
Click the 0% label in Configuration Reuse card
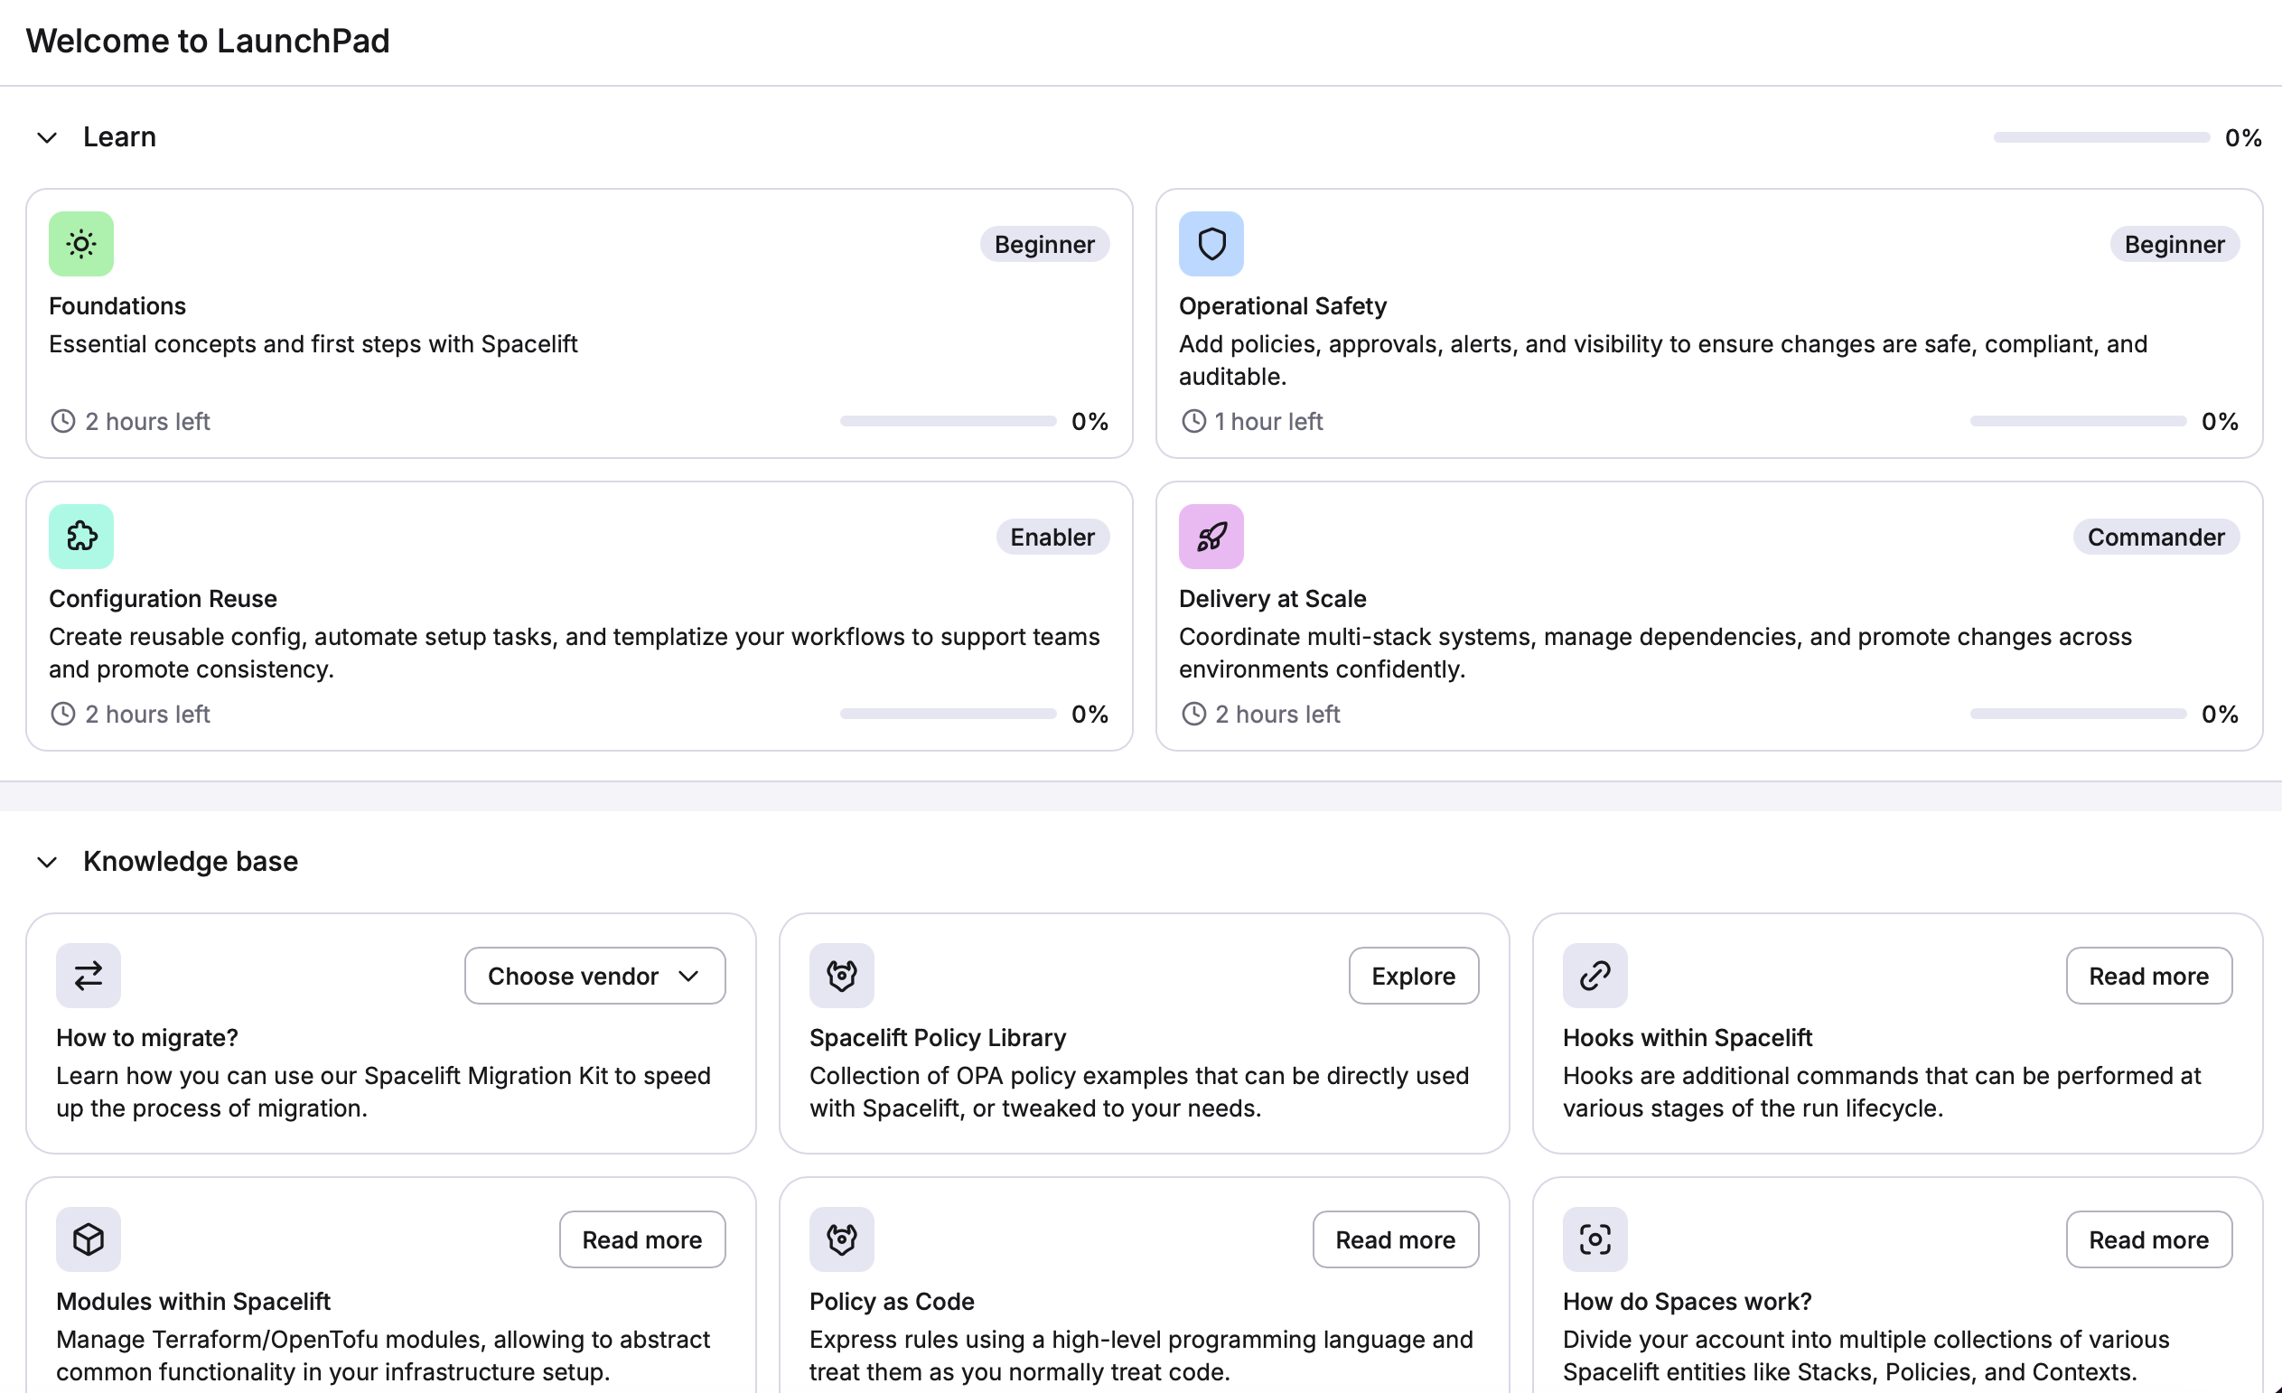[x=1090, y=714]
